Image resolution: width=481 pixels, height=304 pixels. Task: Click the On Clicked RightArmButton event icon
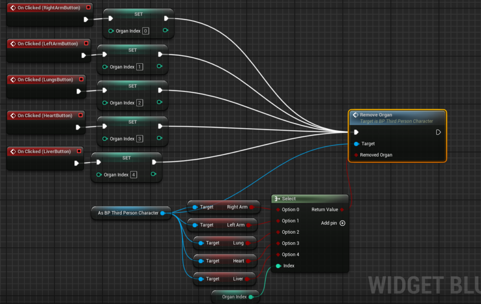13,8
